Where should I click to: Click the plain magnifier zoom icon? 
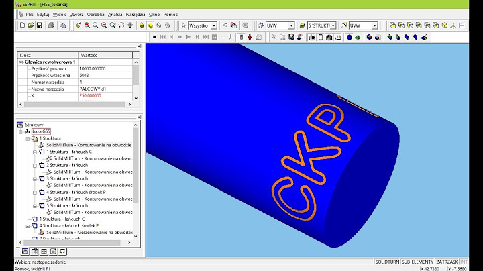tap(95, 25)
